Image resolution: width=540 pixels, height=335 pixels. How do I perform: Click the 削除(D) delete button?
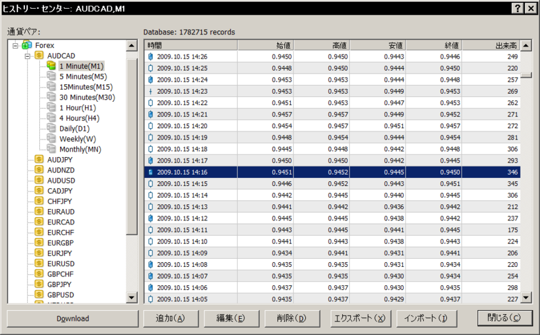(x=292, y=319)
